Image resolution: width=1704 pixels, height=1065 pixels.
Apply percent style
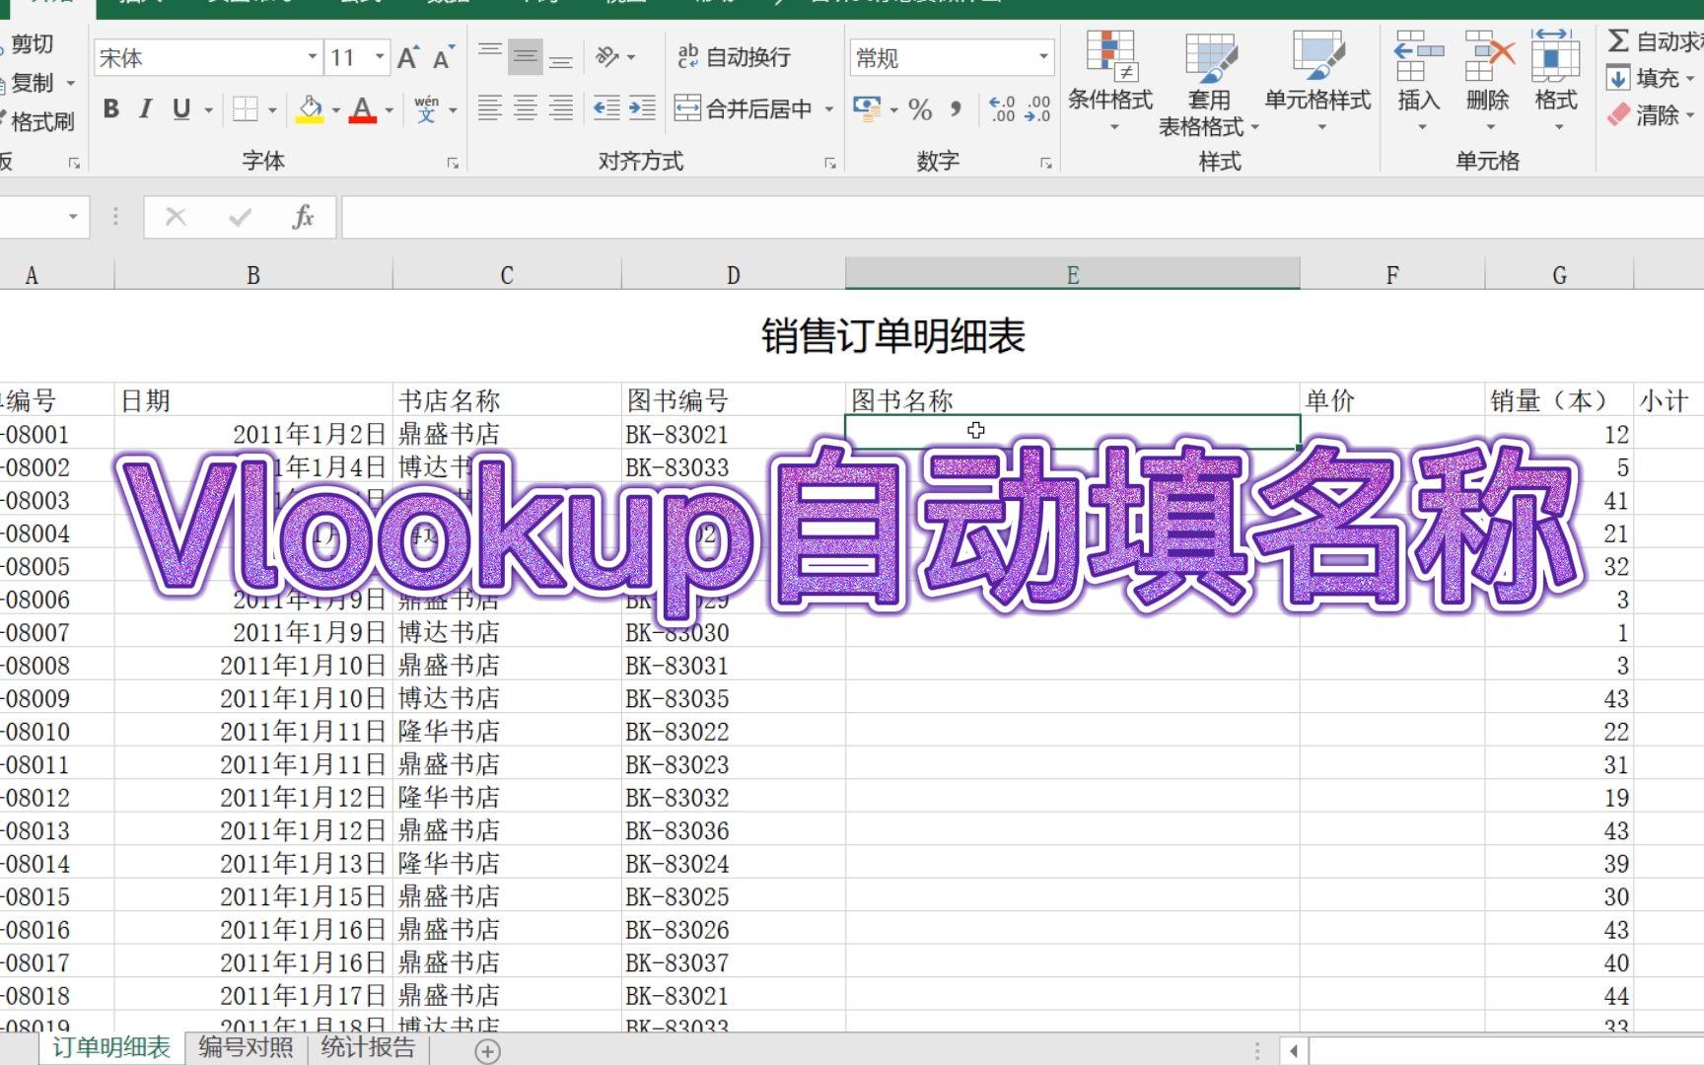tap(920, 109)
